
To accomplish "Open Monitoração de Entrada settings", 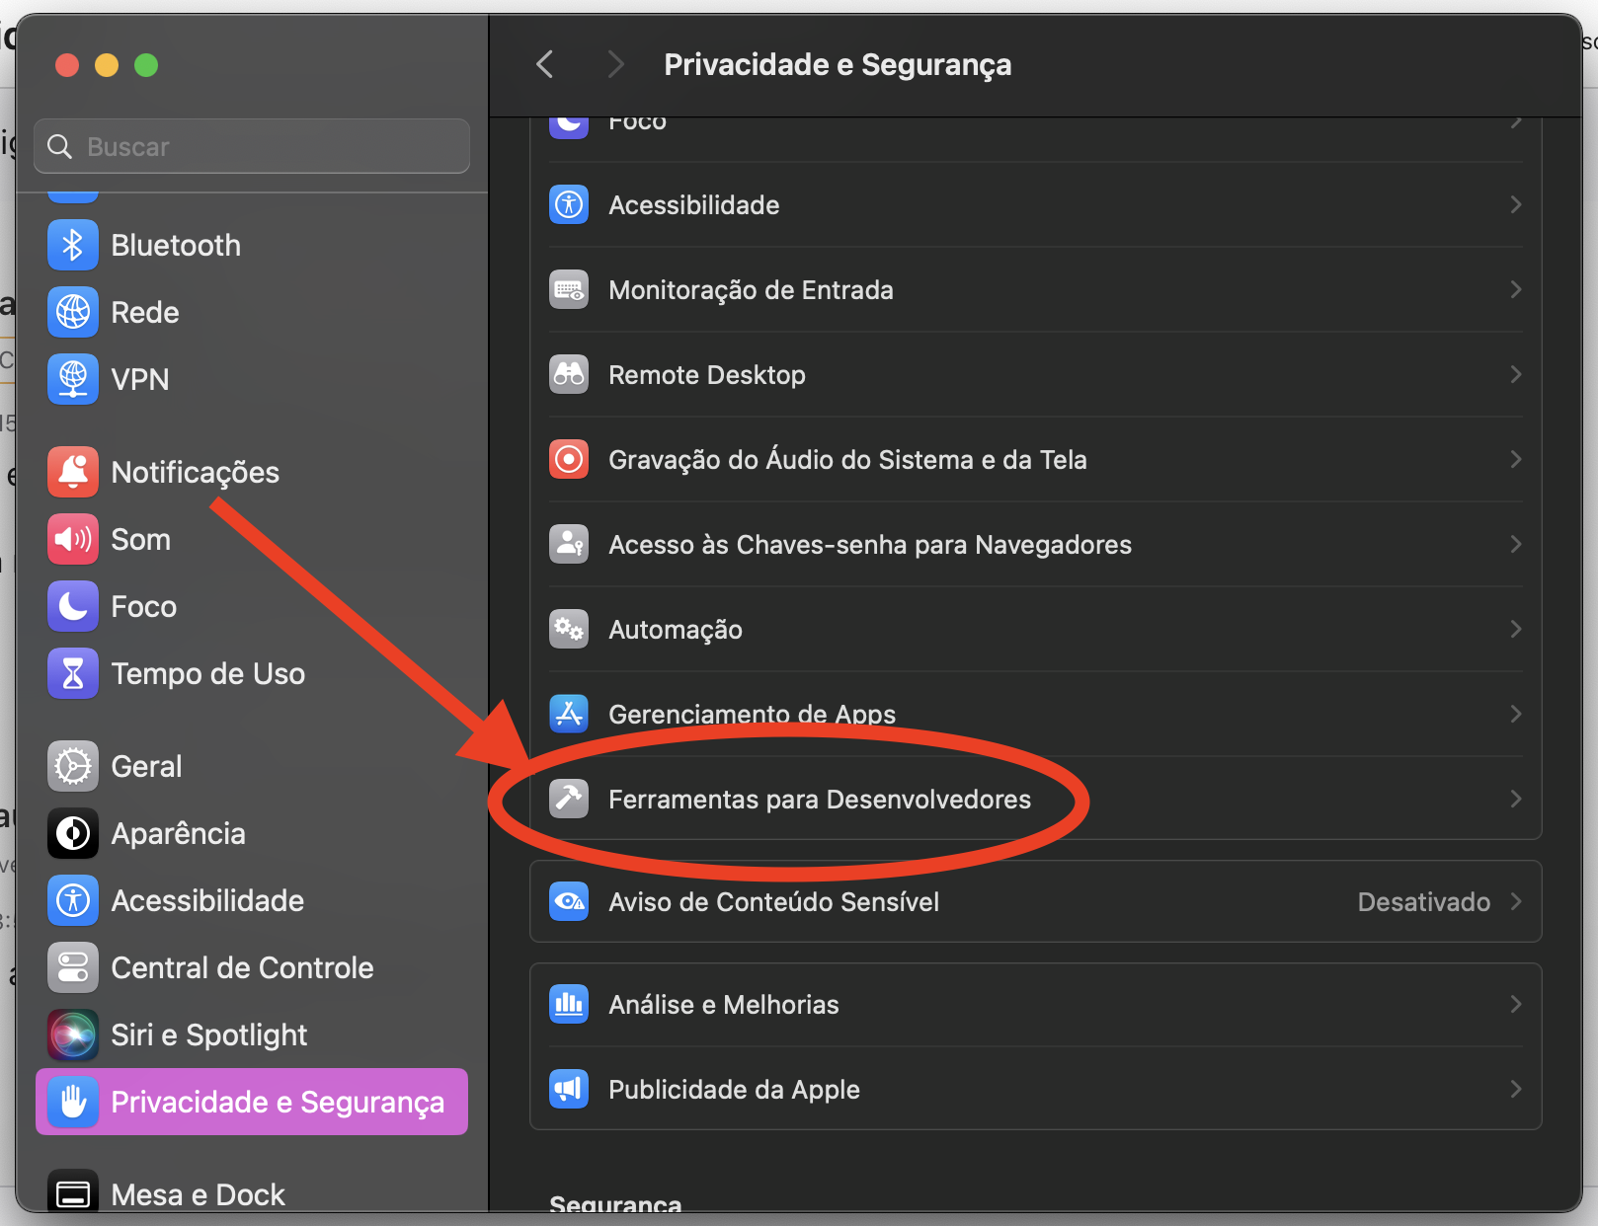I will click(x=751, y=290).
